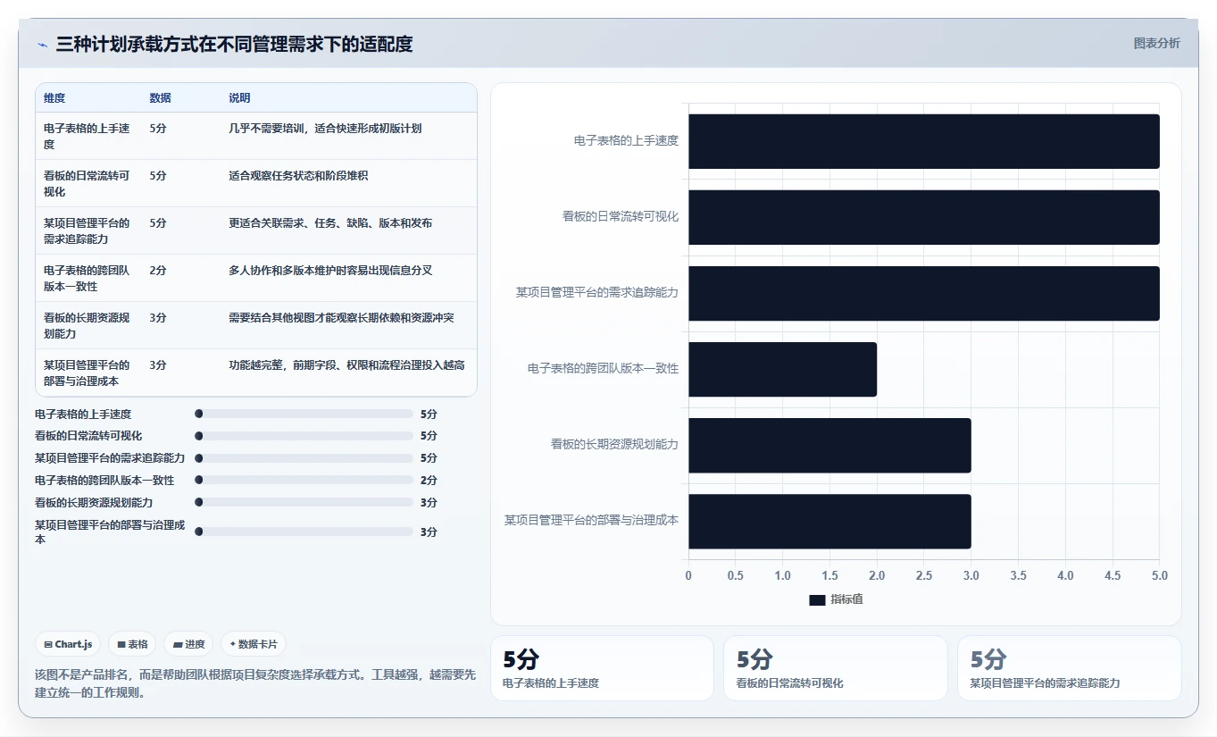
Task: Click table cell 看板的日常流转可视化
Action: pyautogui.click(x=88, y=184)
